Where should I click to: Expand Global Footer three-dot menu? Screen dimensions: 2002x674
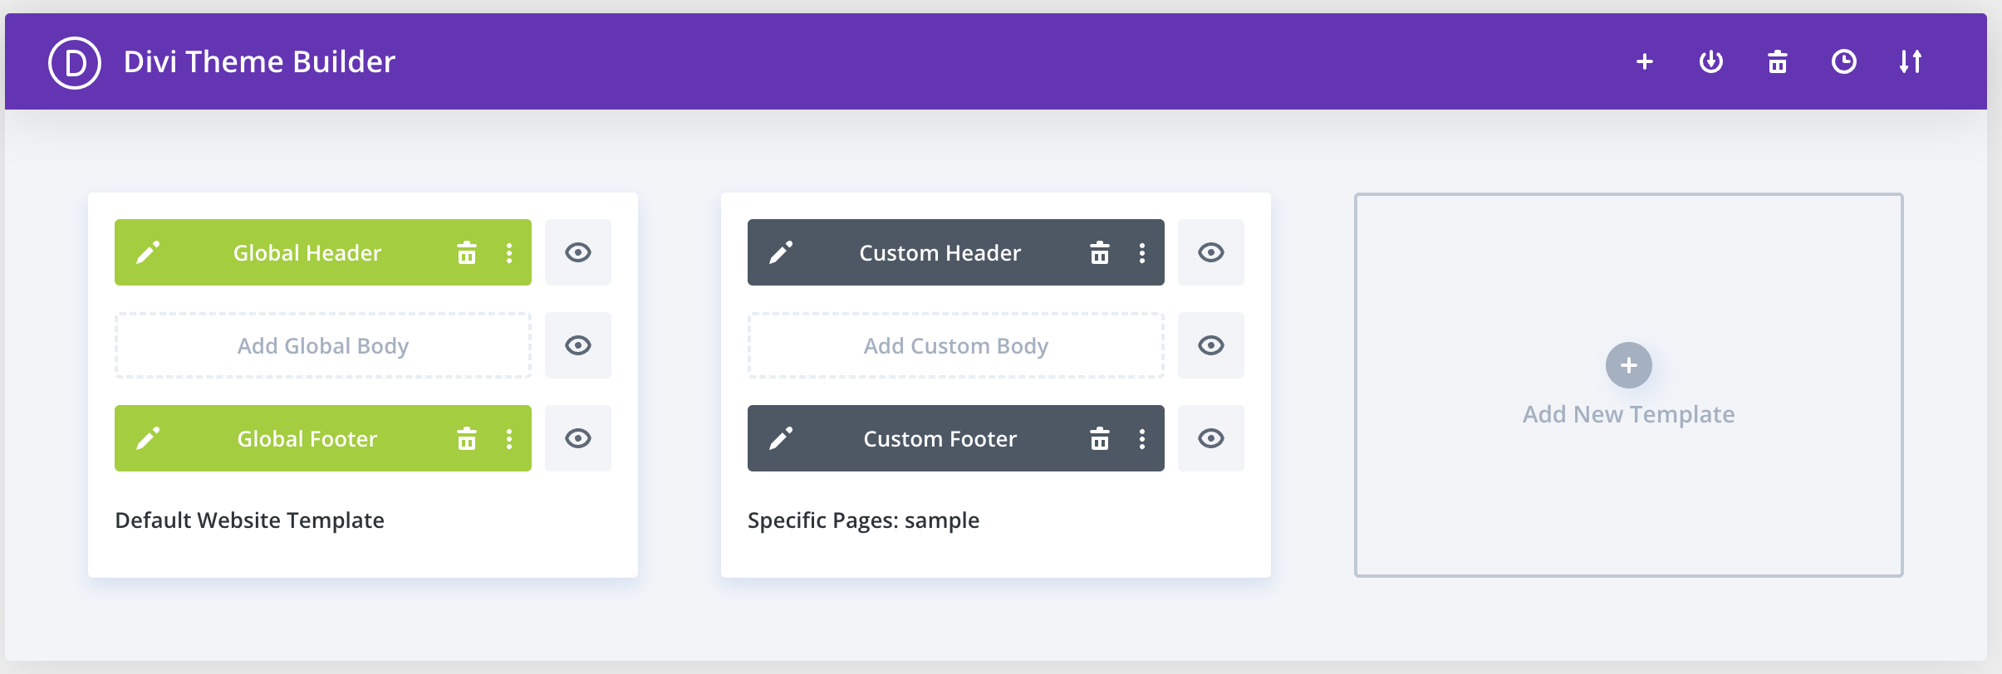(x=509, y=438)
